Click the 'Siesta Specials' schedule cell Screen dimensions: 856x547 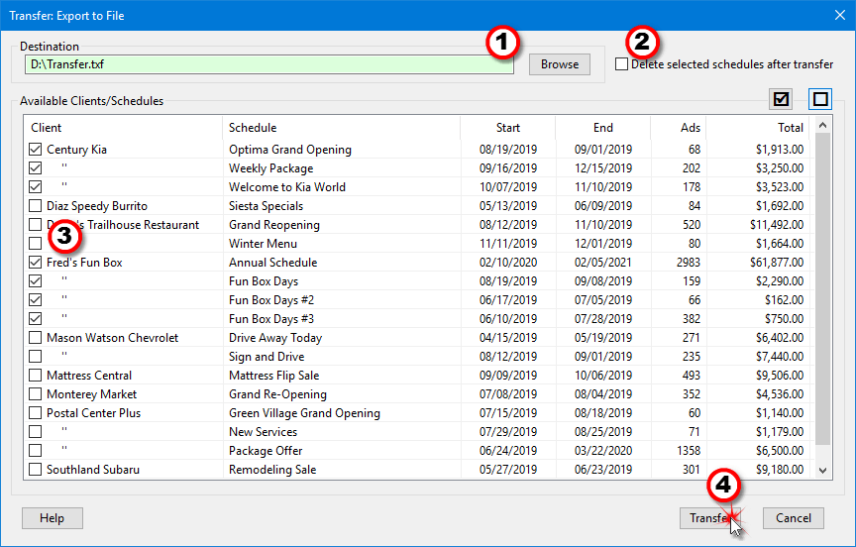[342, 206]
